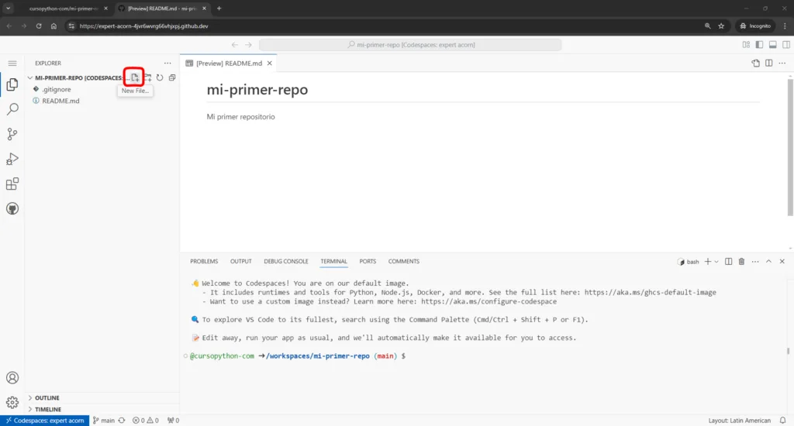
Task: Split the terminal pane
Action: click(x=728, y=262)
